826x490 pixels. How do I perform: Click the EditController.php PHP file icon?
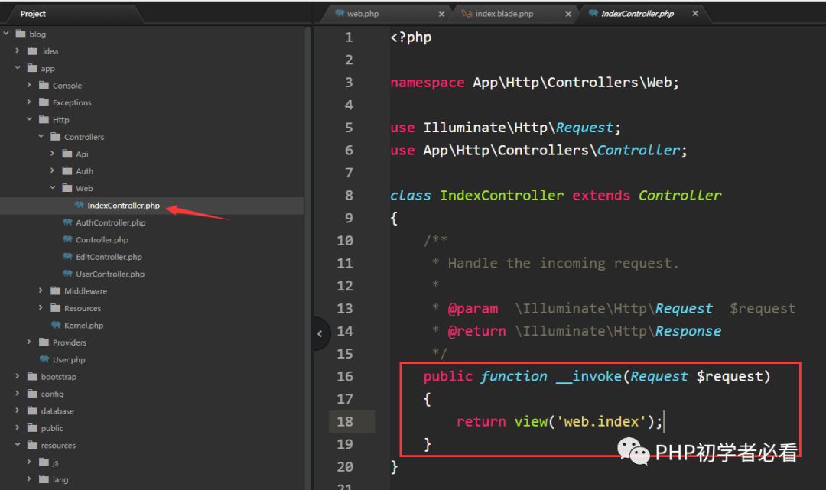[x=67, y=256]
